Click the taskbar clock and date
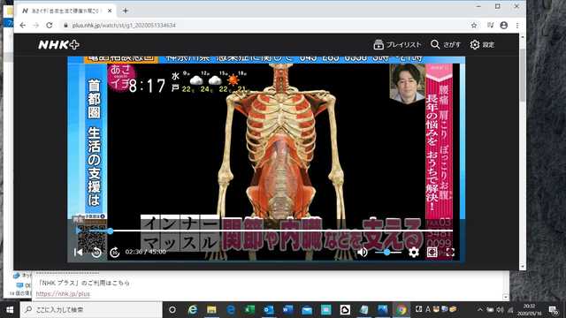 529,310
